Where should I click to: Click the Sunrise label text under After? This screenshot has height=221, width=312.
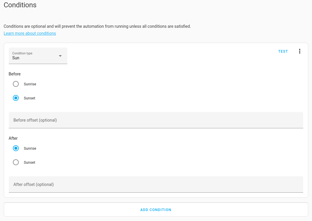tap(30, 149)
